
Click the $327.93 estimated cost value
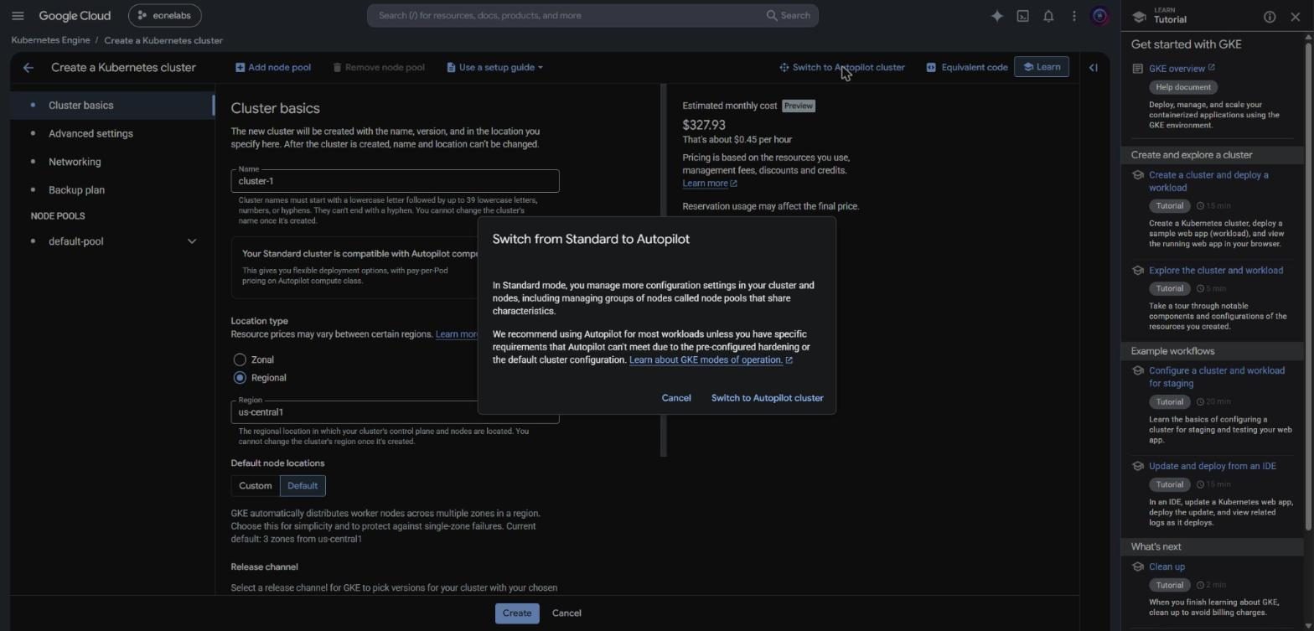coord(704,125)
